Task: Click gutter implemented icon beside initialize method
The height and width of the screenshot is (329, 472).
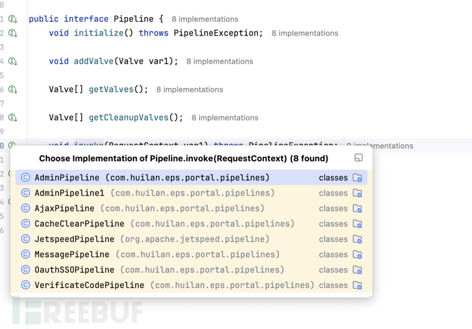Action: coord(13,33)
